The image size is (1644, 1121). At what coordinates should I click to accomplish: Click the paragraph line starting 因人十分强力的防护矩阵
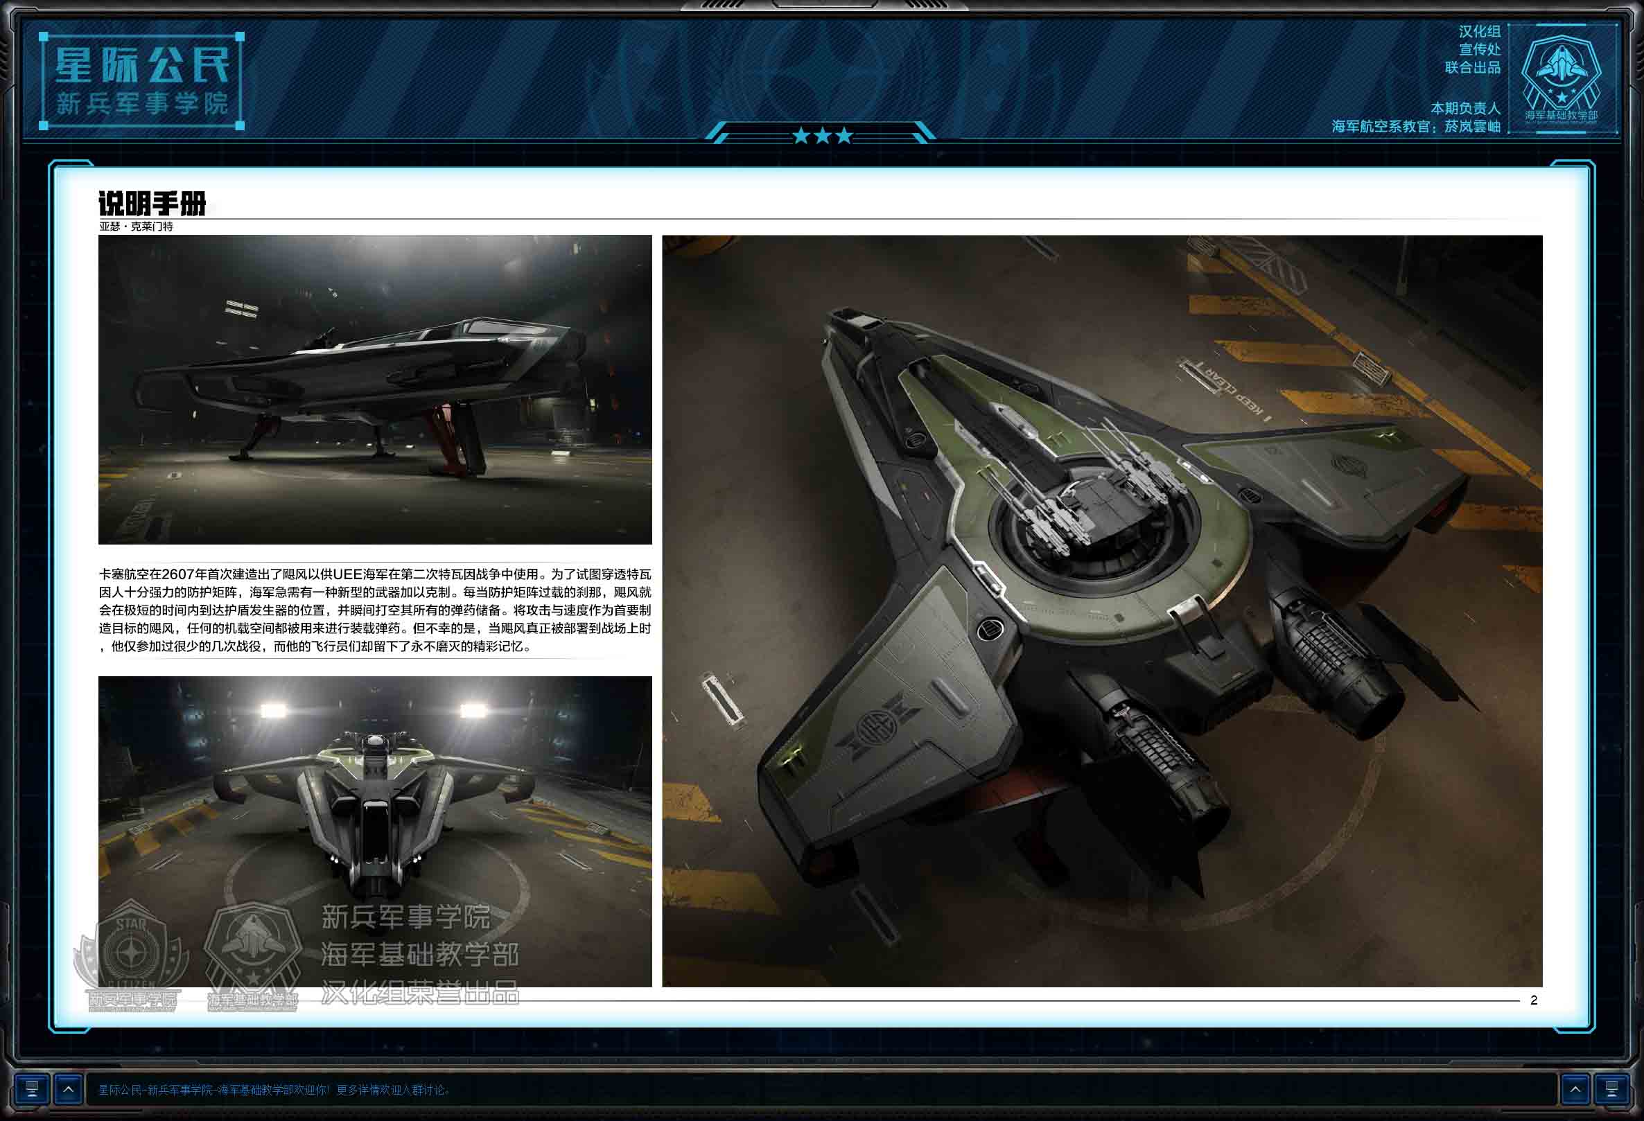(x=375, y=592)
